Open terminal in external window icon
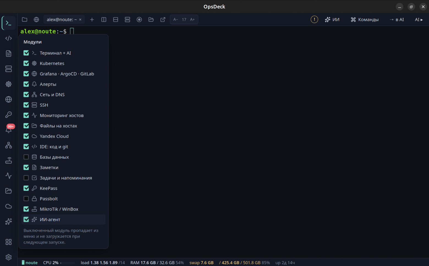The width and height of the screenshot is (429, 266). point(163,20)
